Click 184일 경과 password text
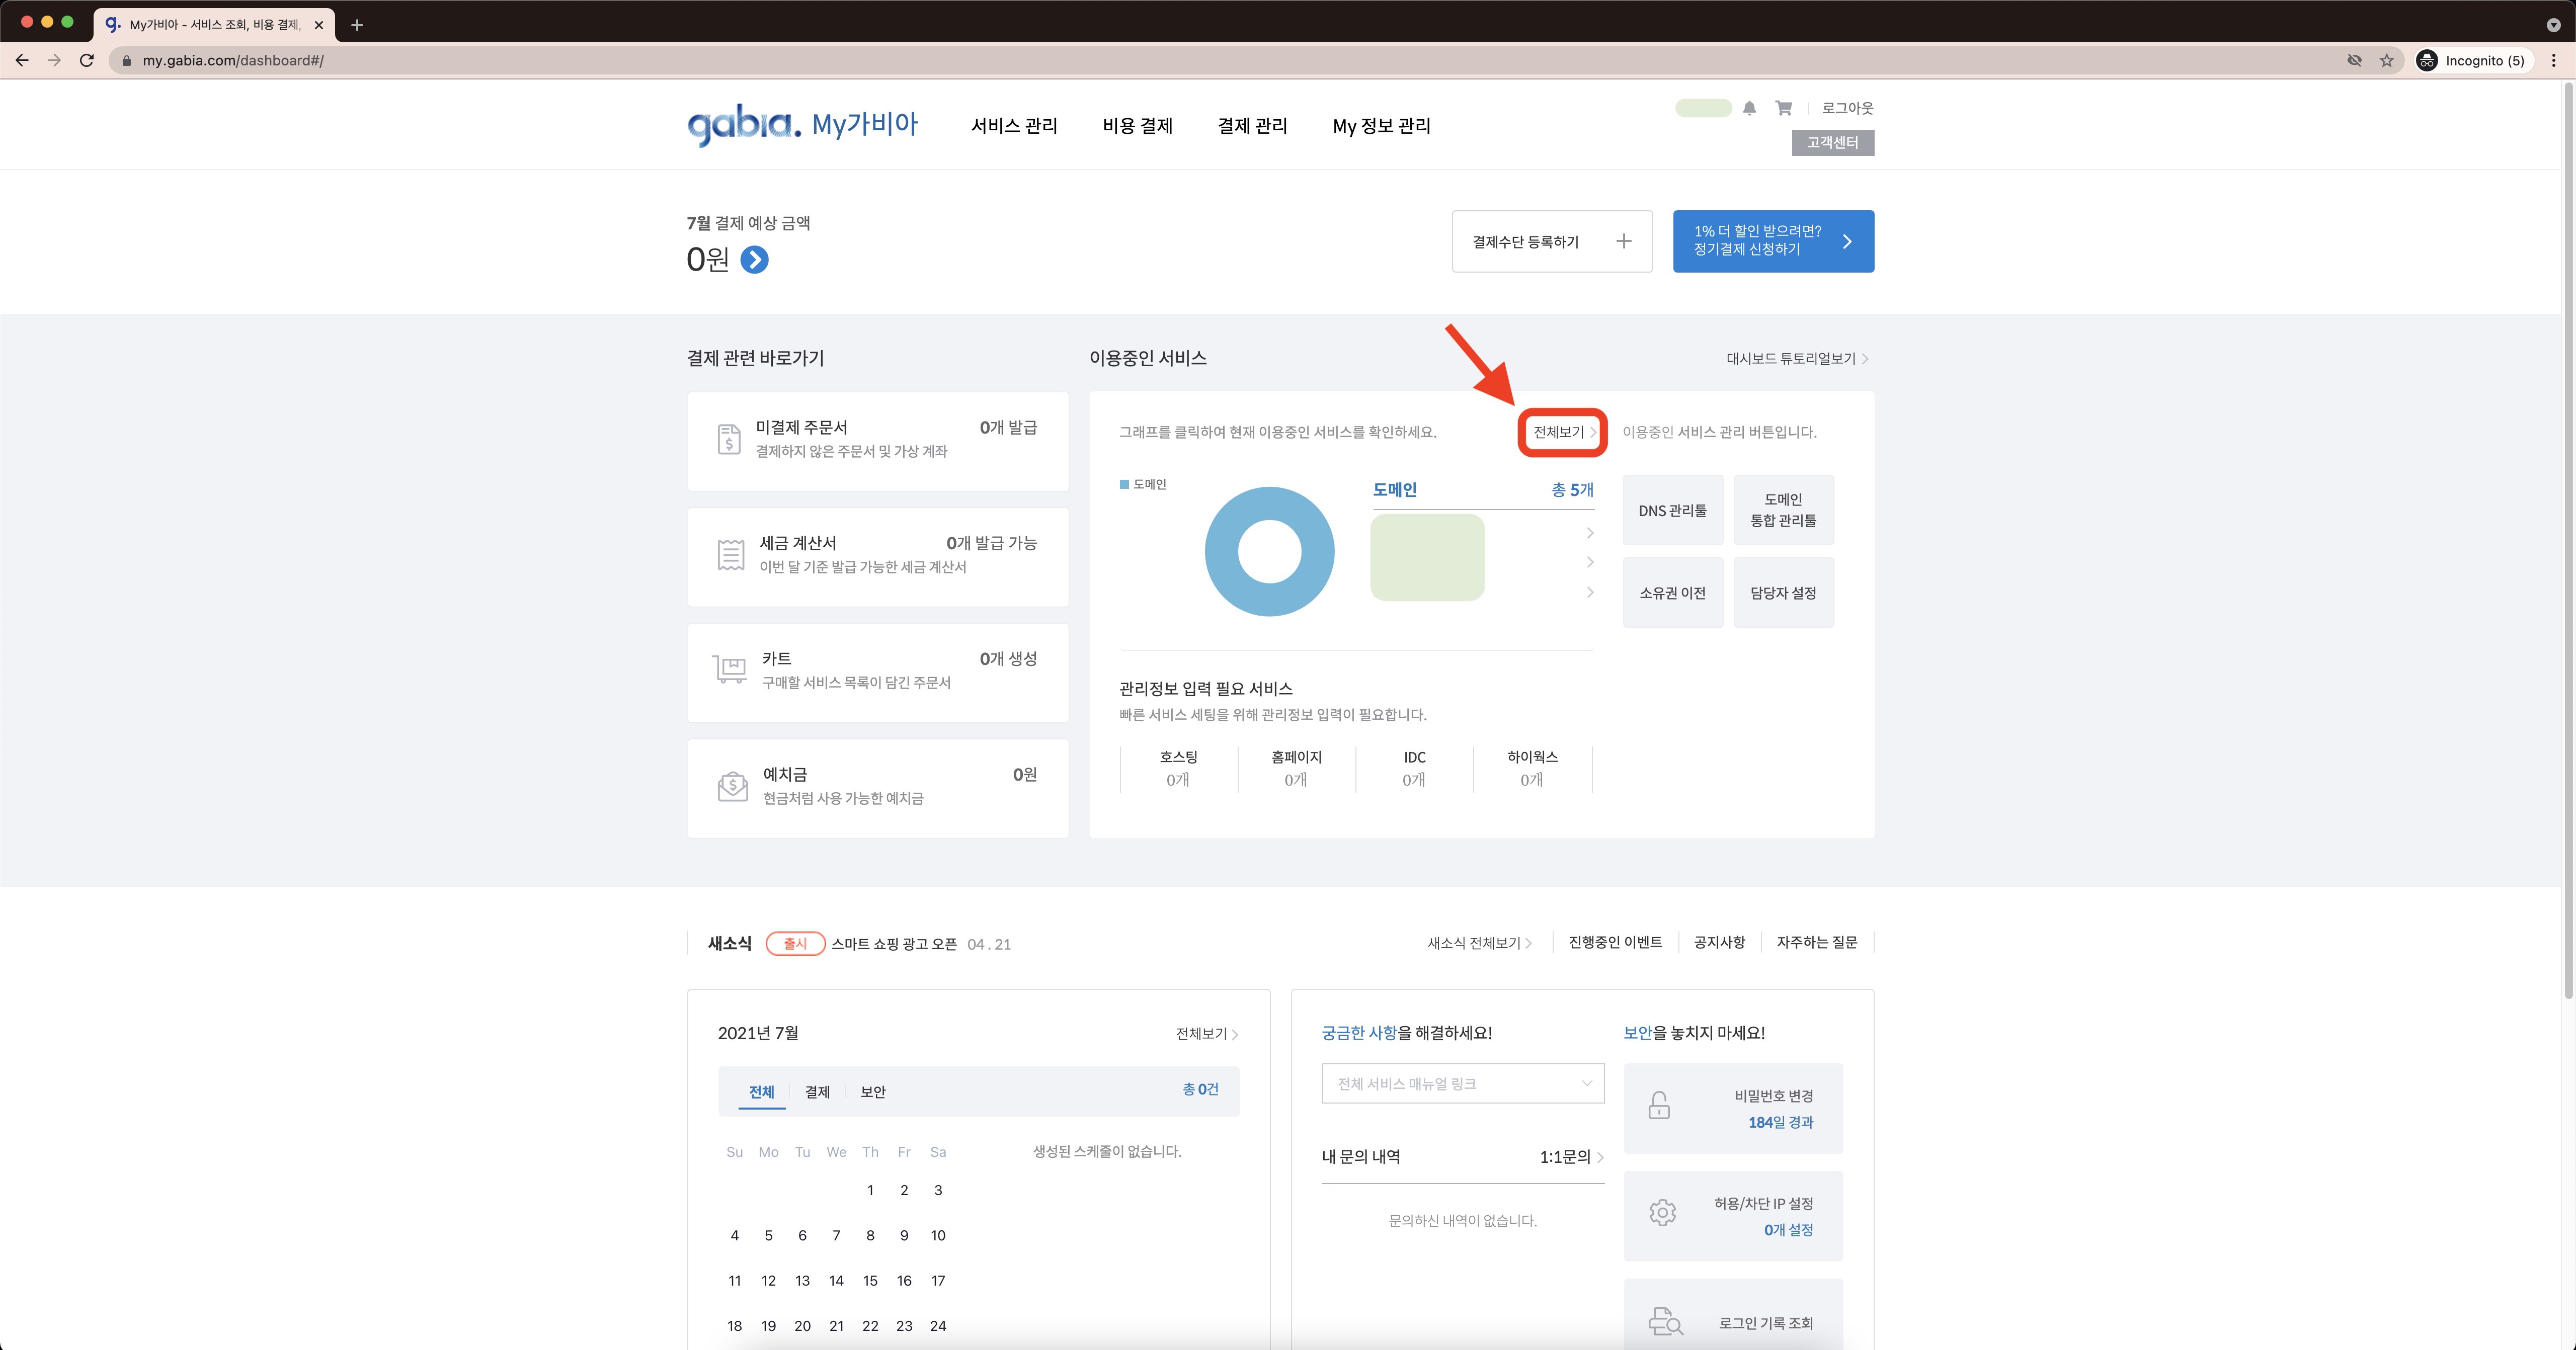 tap(1780, 1122)
